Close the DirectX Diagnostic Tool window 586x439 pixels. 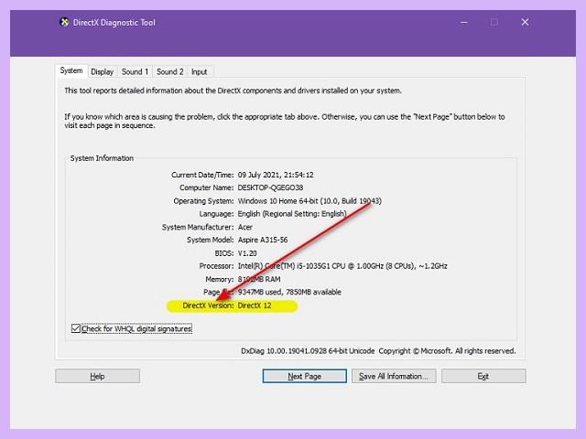[525, 22]
